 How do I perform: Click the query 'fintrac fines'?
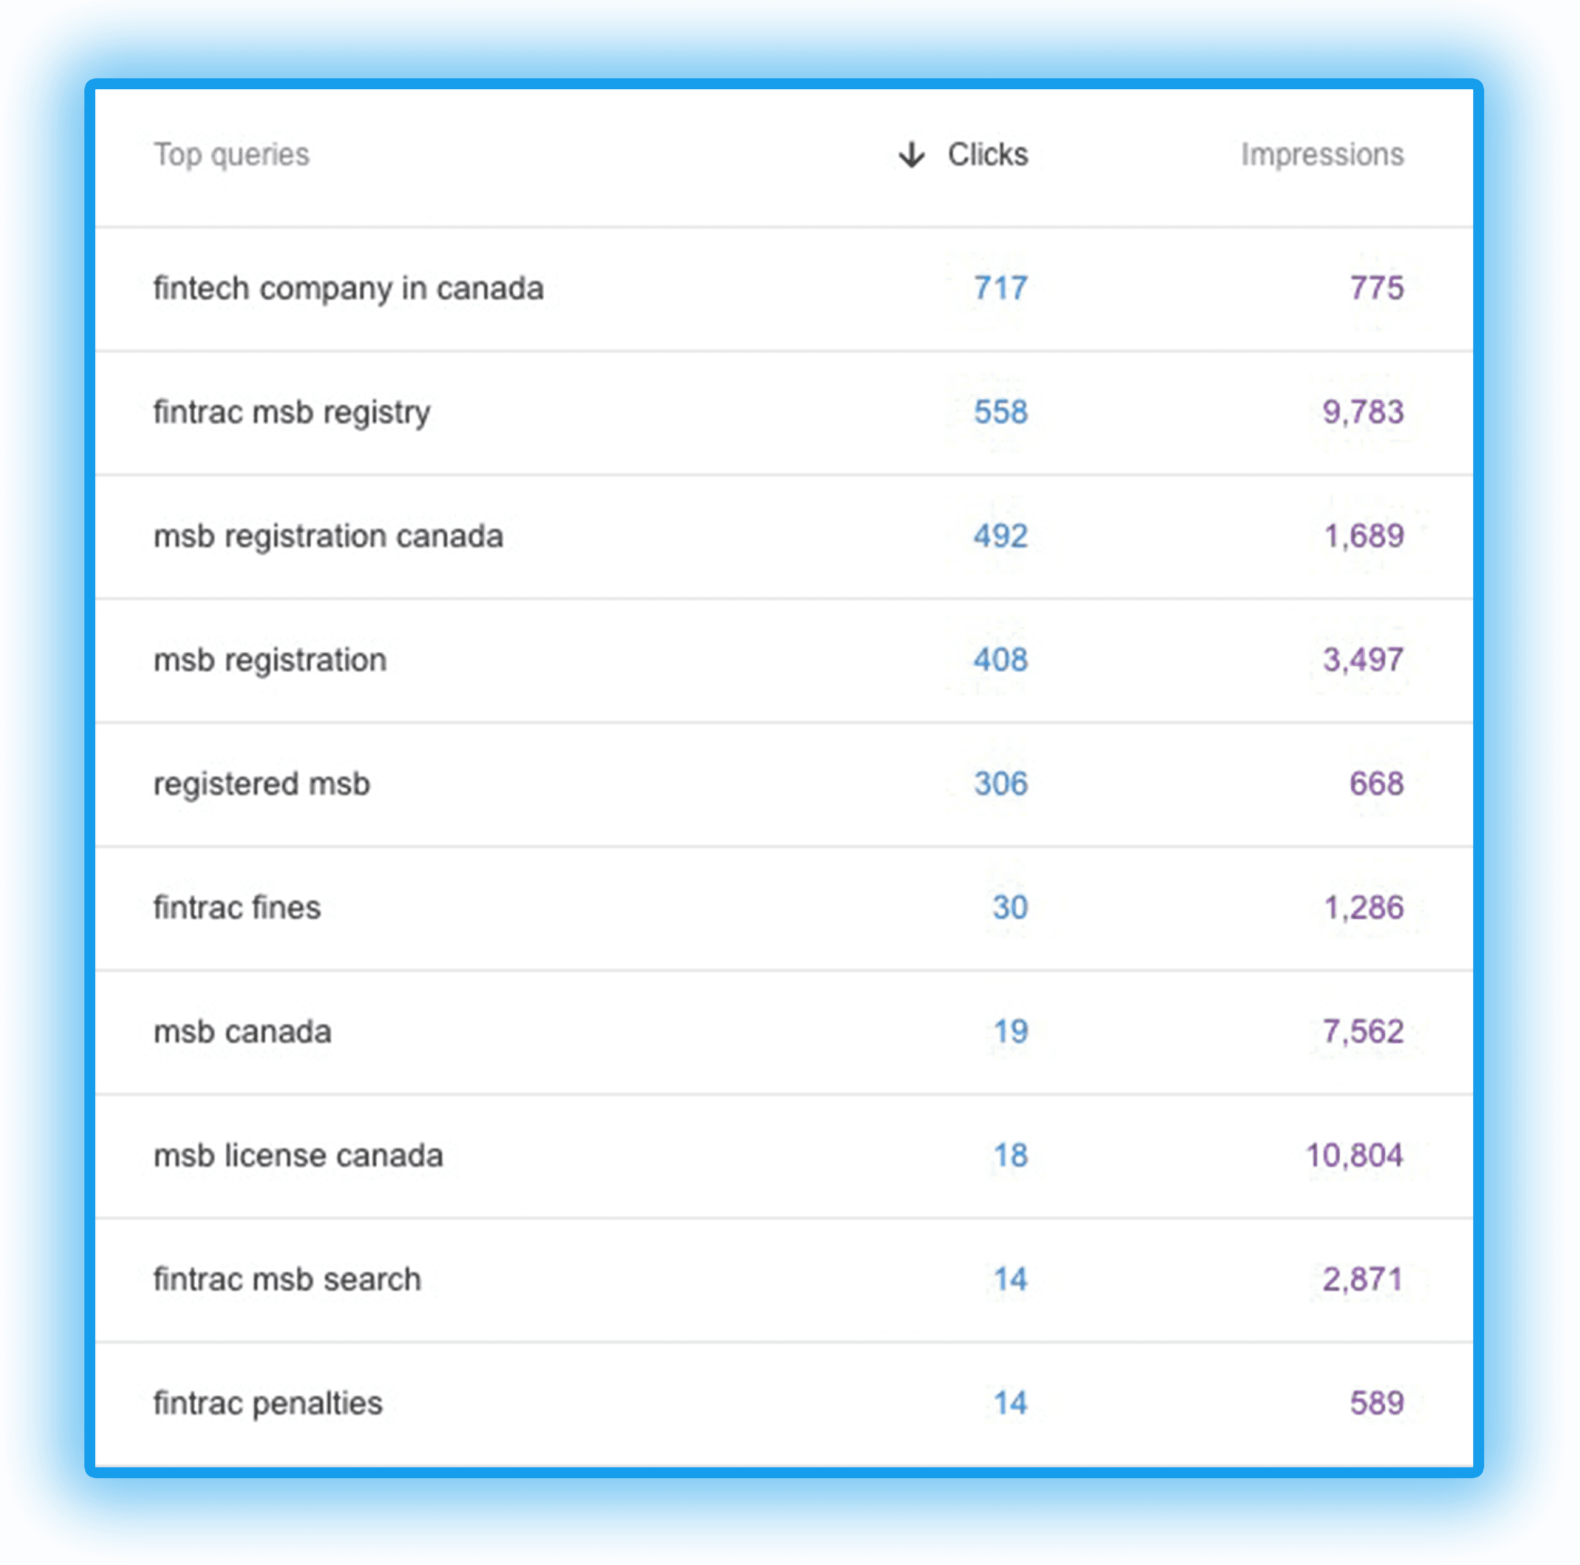click(x=237, y=908)
